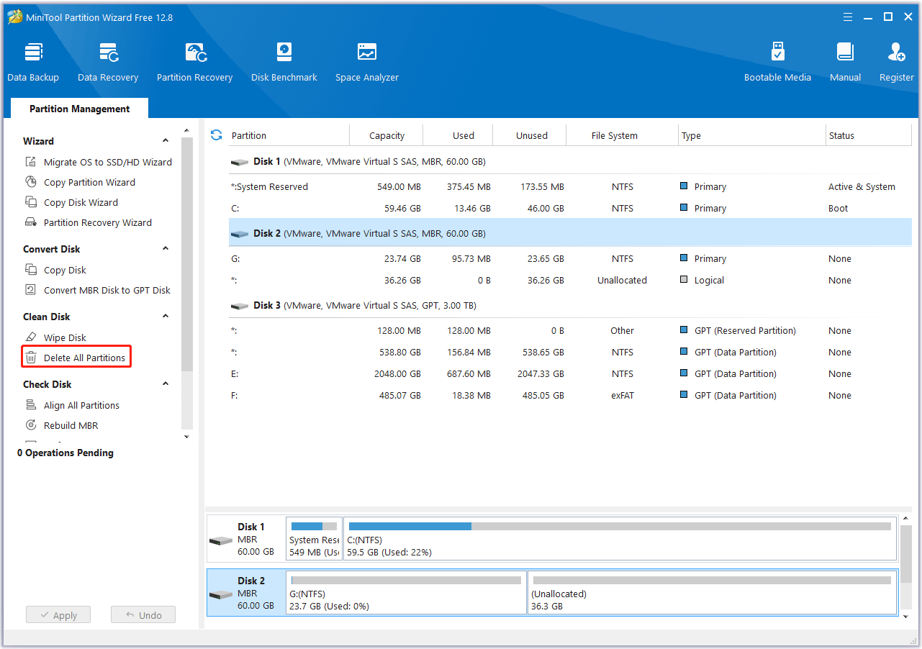Select the 36.26 GB Unallocated row

coord(570,281)
